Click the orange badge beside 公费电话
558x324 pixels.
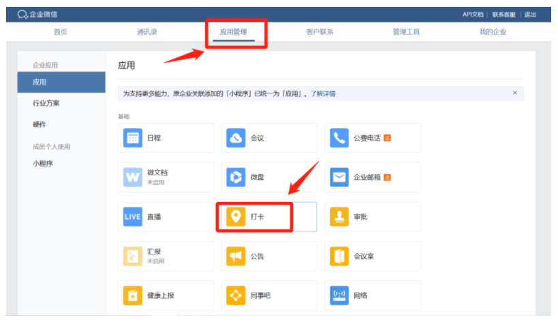387,138
